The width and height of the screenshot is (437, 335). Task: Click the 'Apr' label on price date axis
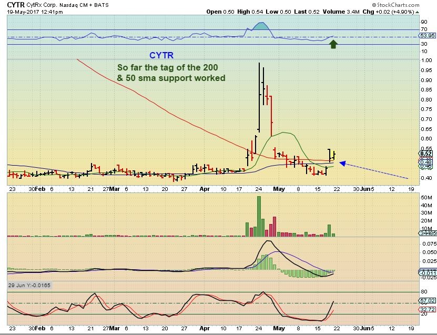coord(204,189)
